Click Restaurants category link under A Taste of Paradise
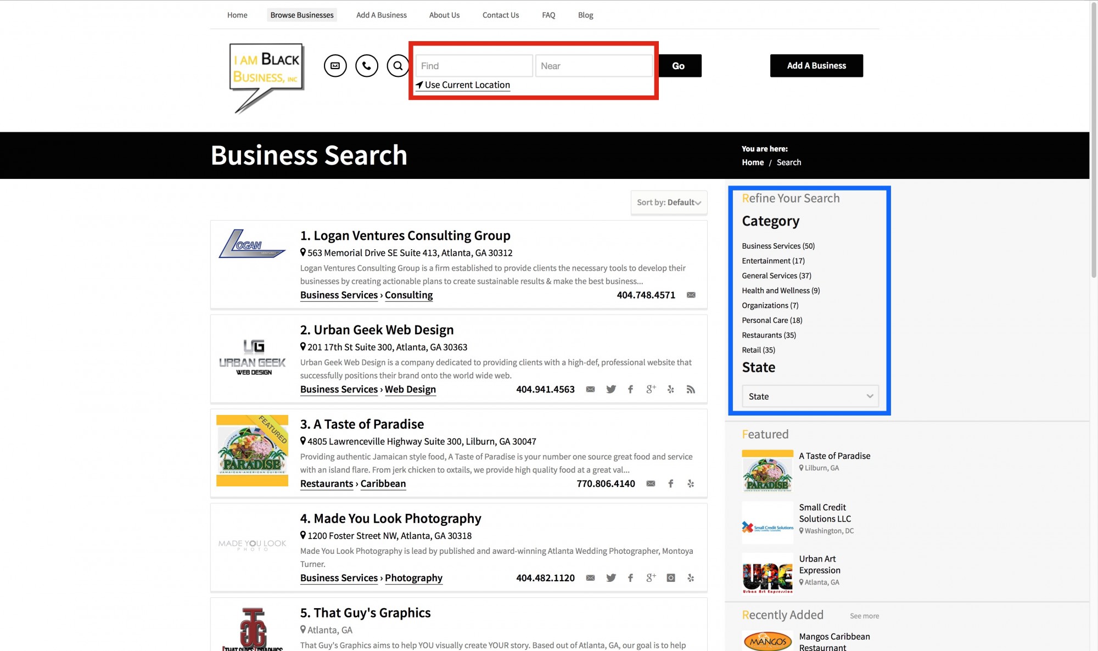 (327, 484)
